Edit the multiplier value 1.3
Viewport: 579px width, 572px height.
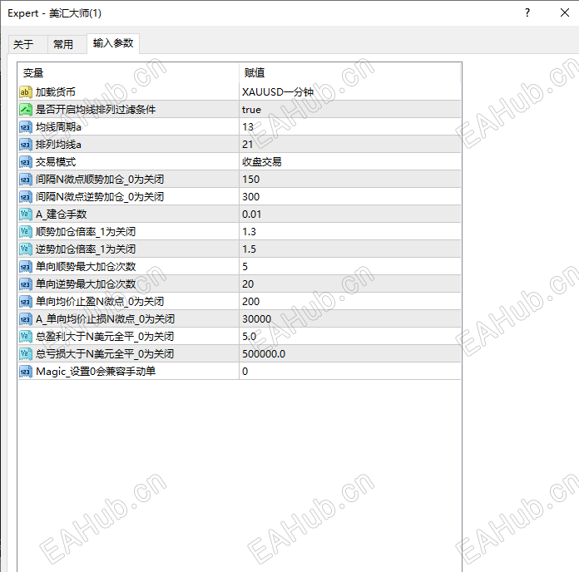coord(350,232)
